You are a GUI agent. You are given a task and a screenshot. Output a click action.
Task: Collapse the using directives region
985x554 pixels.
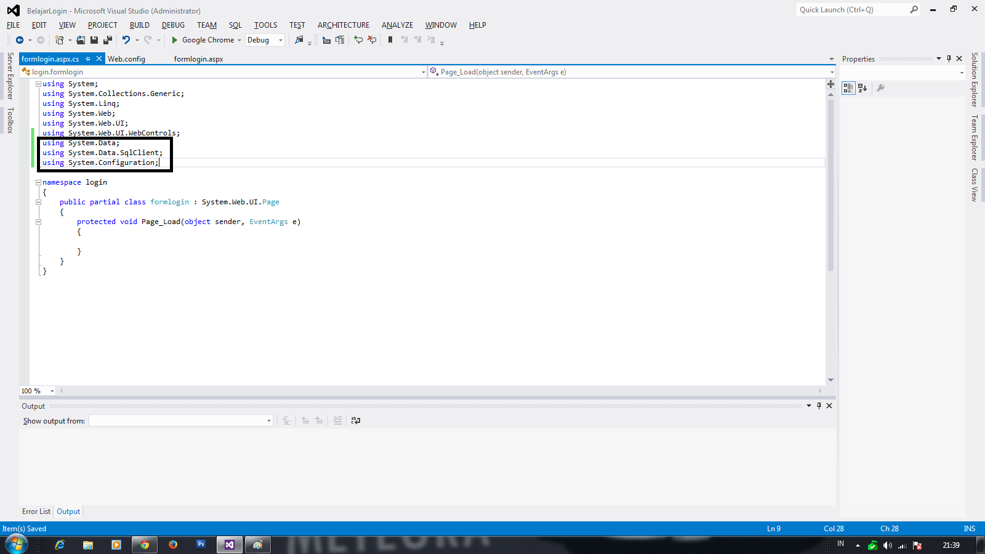[x=38, y=84]
